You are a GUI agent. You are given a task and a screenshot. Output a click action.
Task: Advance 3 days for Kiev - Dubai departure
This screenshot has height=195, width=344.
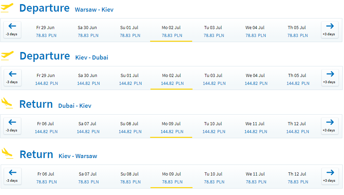tap(330, 78)
